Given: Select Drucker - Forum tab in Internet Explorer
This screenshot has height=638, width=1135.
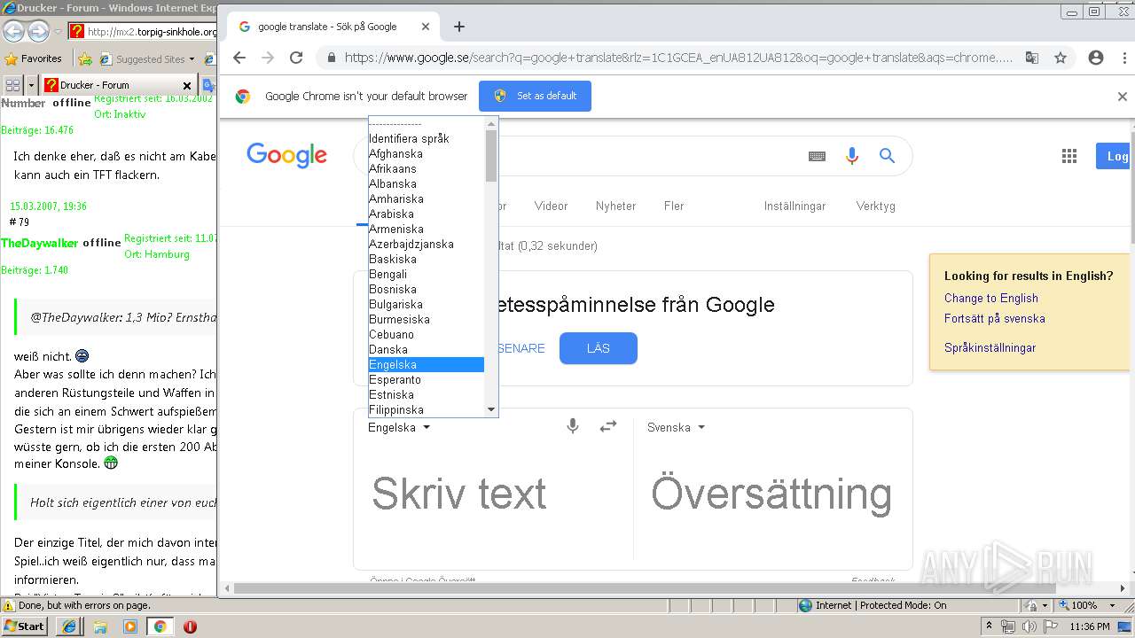Looking at the screenshot, I should click(x=119, y=85).
